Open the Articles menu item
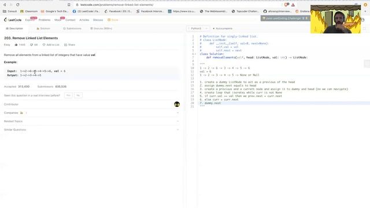The height and width of the screenshot is (208, 370). tap(84, 20)
